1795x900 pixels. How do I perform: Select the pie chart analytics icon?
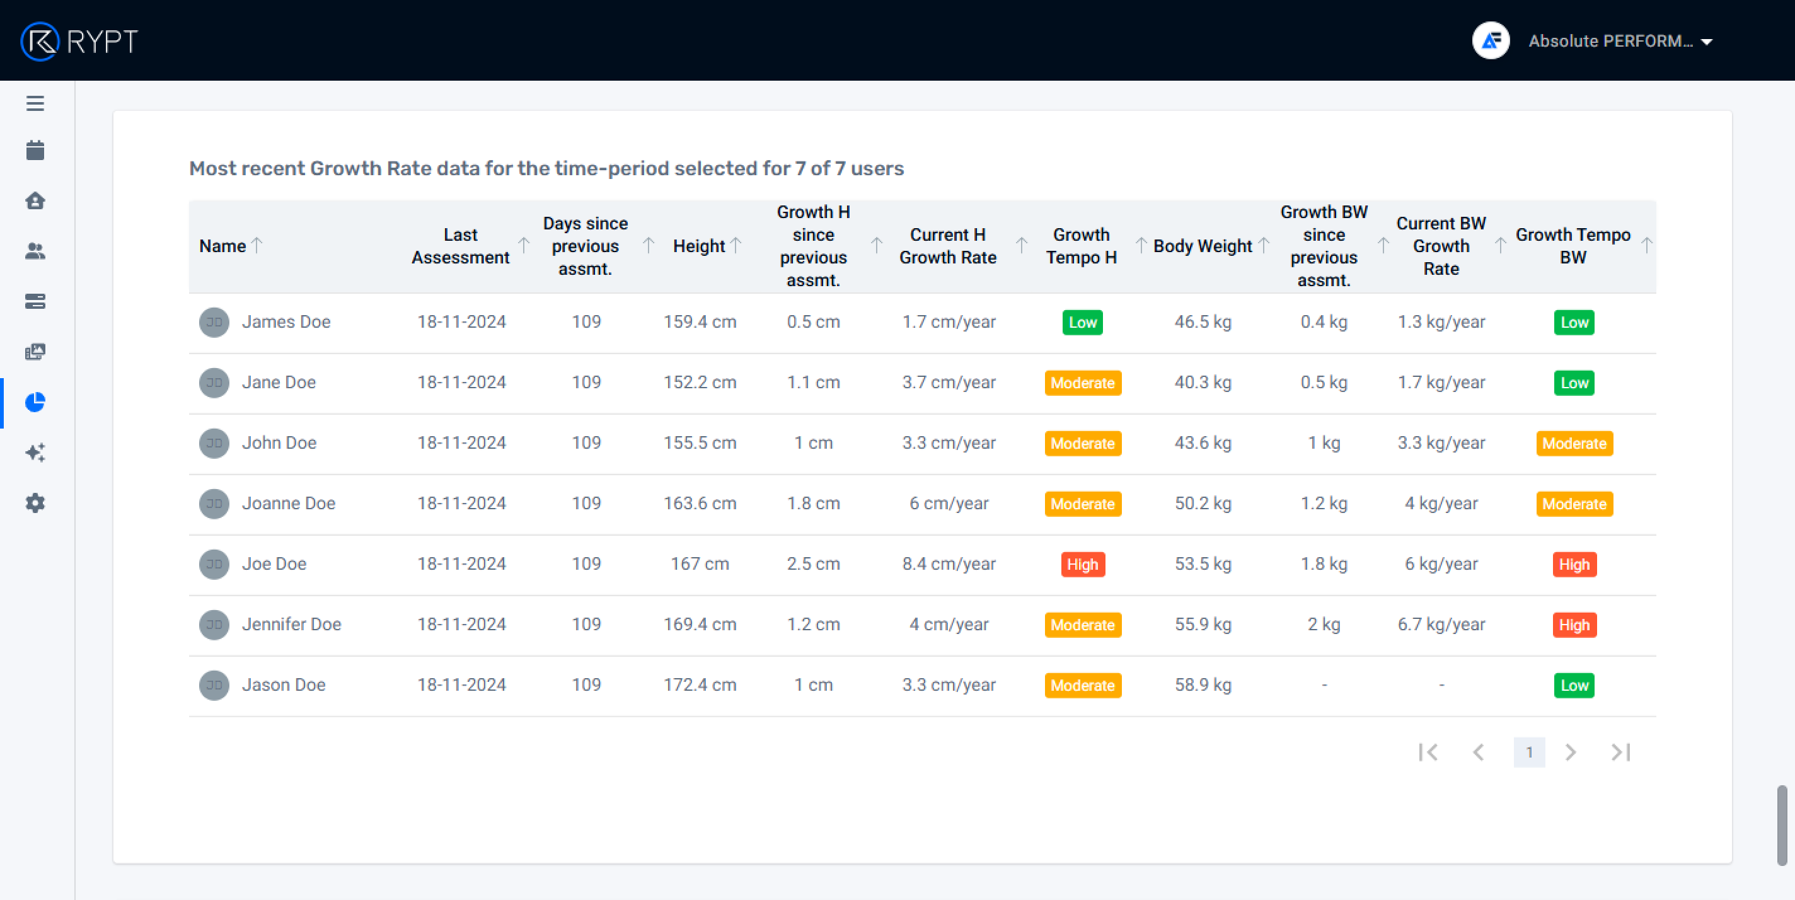click(x=35, y=402)
